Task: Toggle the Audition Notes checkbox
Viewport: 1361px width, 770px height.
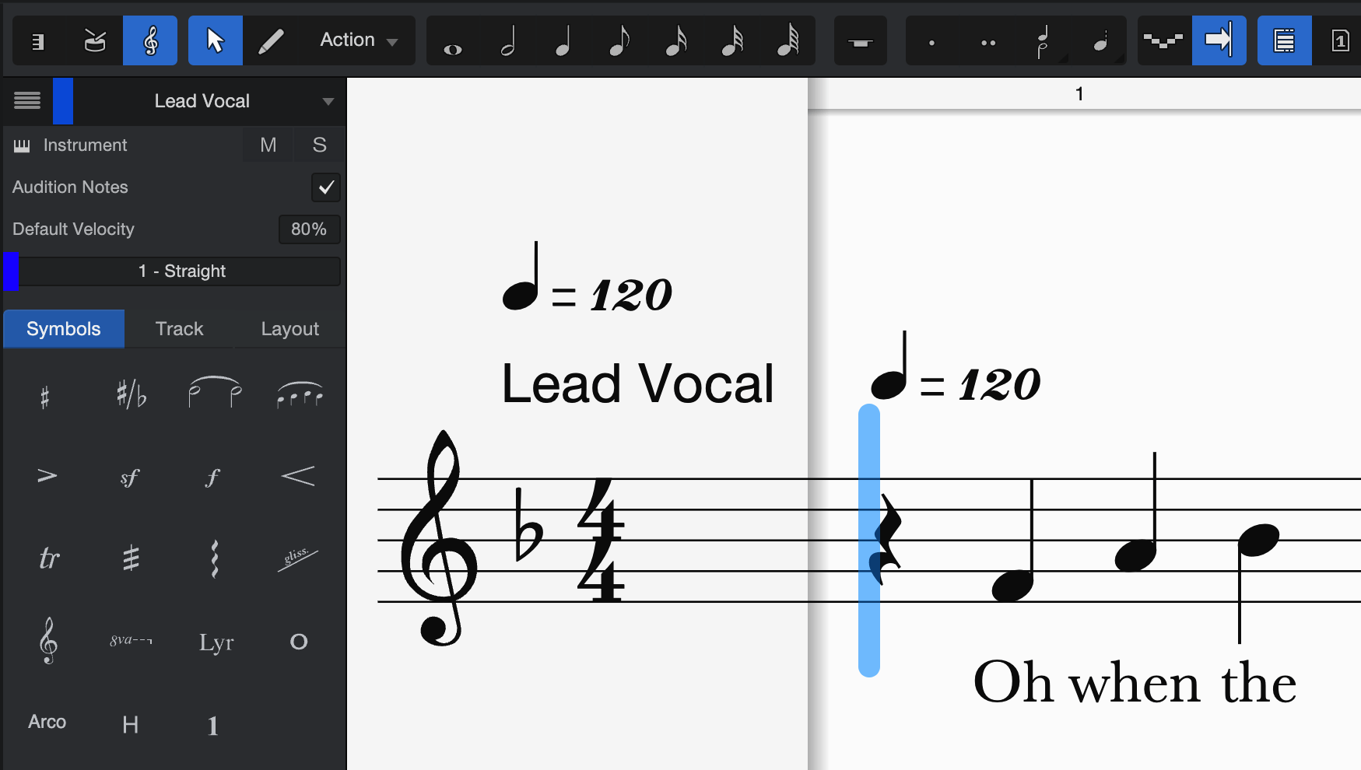Action: tap(326, 187)
